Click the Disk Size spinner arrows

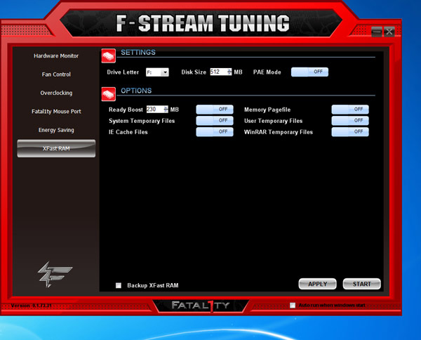click(229, 72)
